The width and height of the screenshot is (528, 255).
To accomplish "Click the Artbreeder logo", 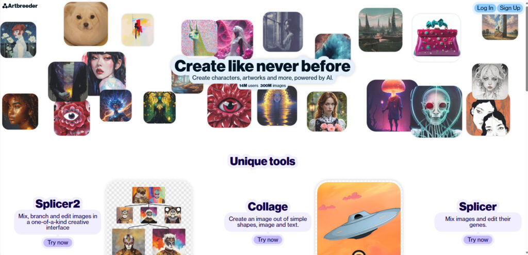I will 20,6.
